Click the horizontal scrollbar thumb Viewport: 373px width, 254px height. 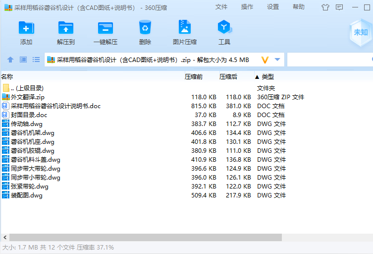click(146, 237)
